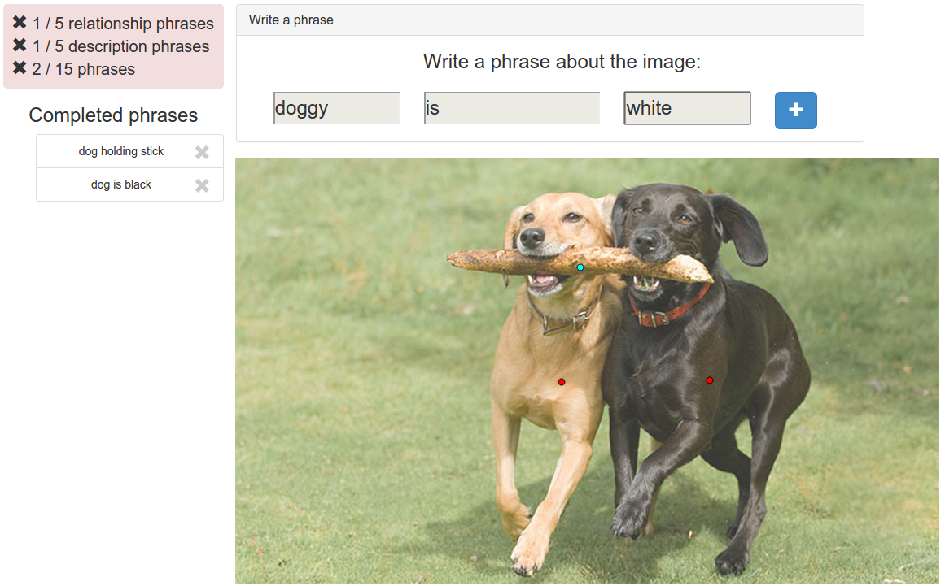This screenshot has width=945, height=586.
Task: Click the black dog's red collar
Action: click(x=667, y=314)
